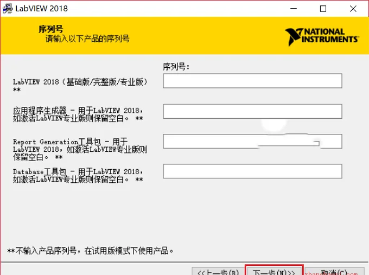The image size is (369, 275).
Task: Click the National Instruments logo
Action: pyautogui.click(x=322, y=37)
